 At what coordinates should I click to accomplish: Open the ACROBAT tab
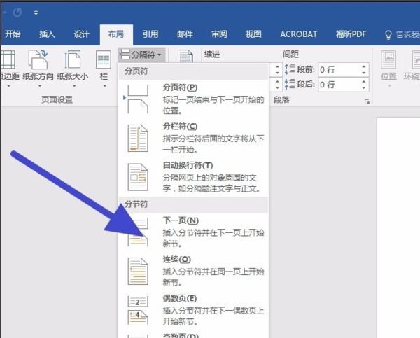point(299,34)
